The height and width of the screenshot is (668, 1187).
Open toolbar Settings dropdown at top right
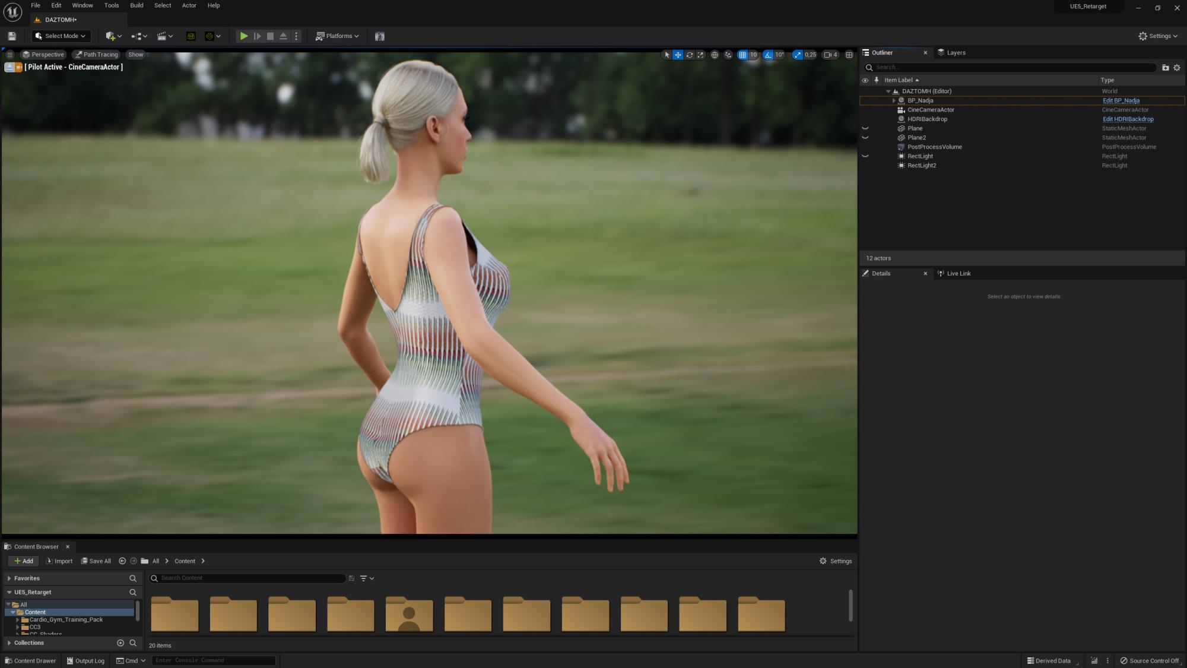[x=1158, y=36]
